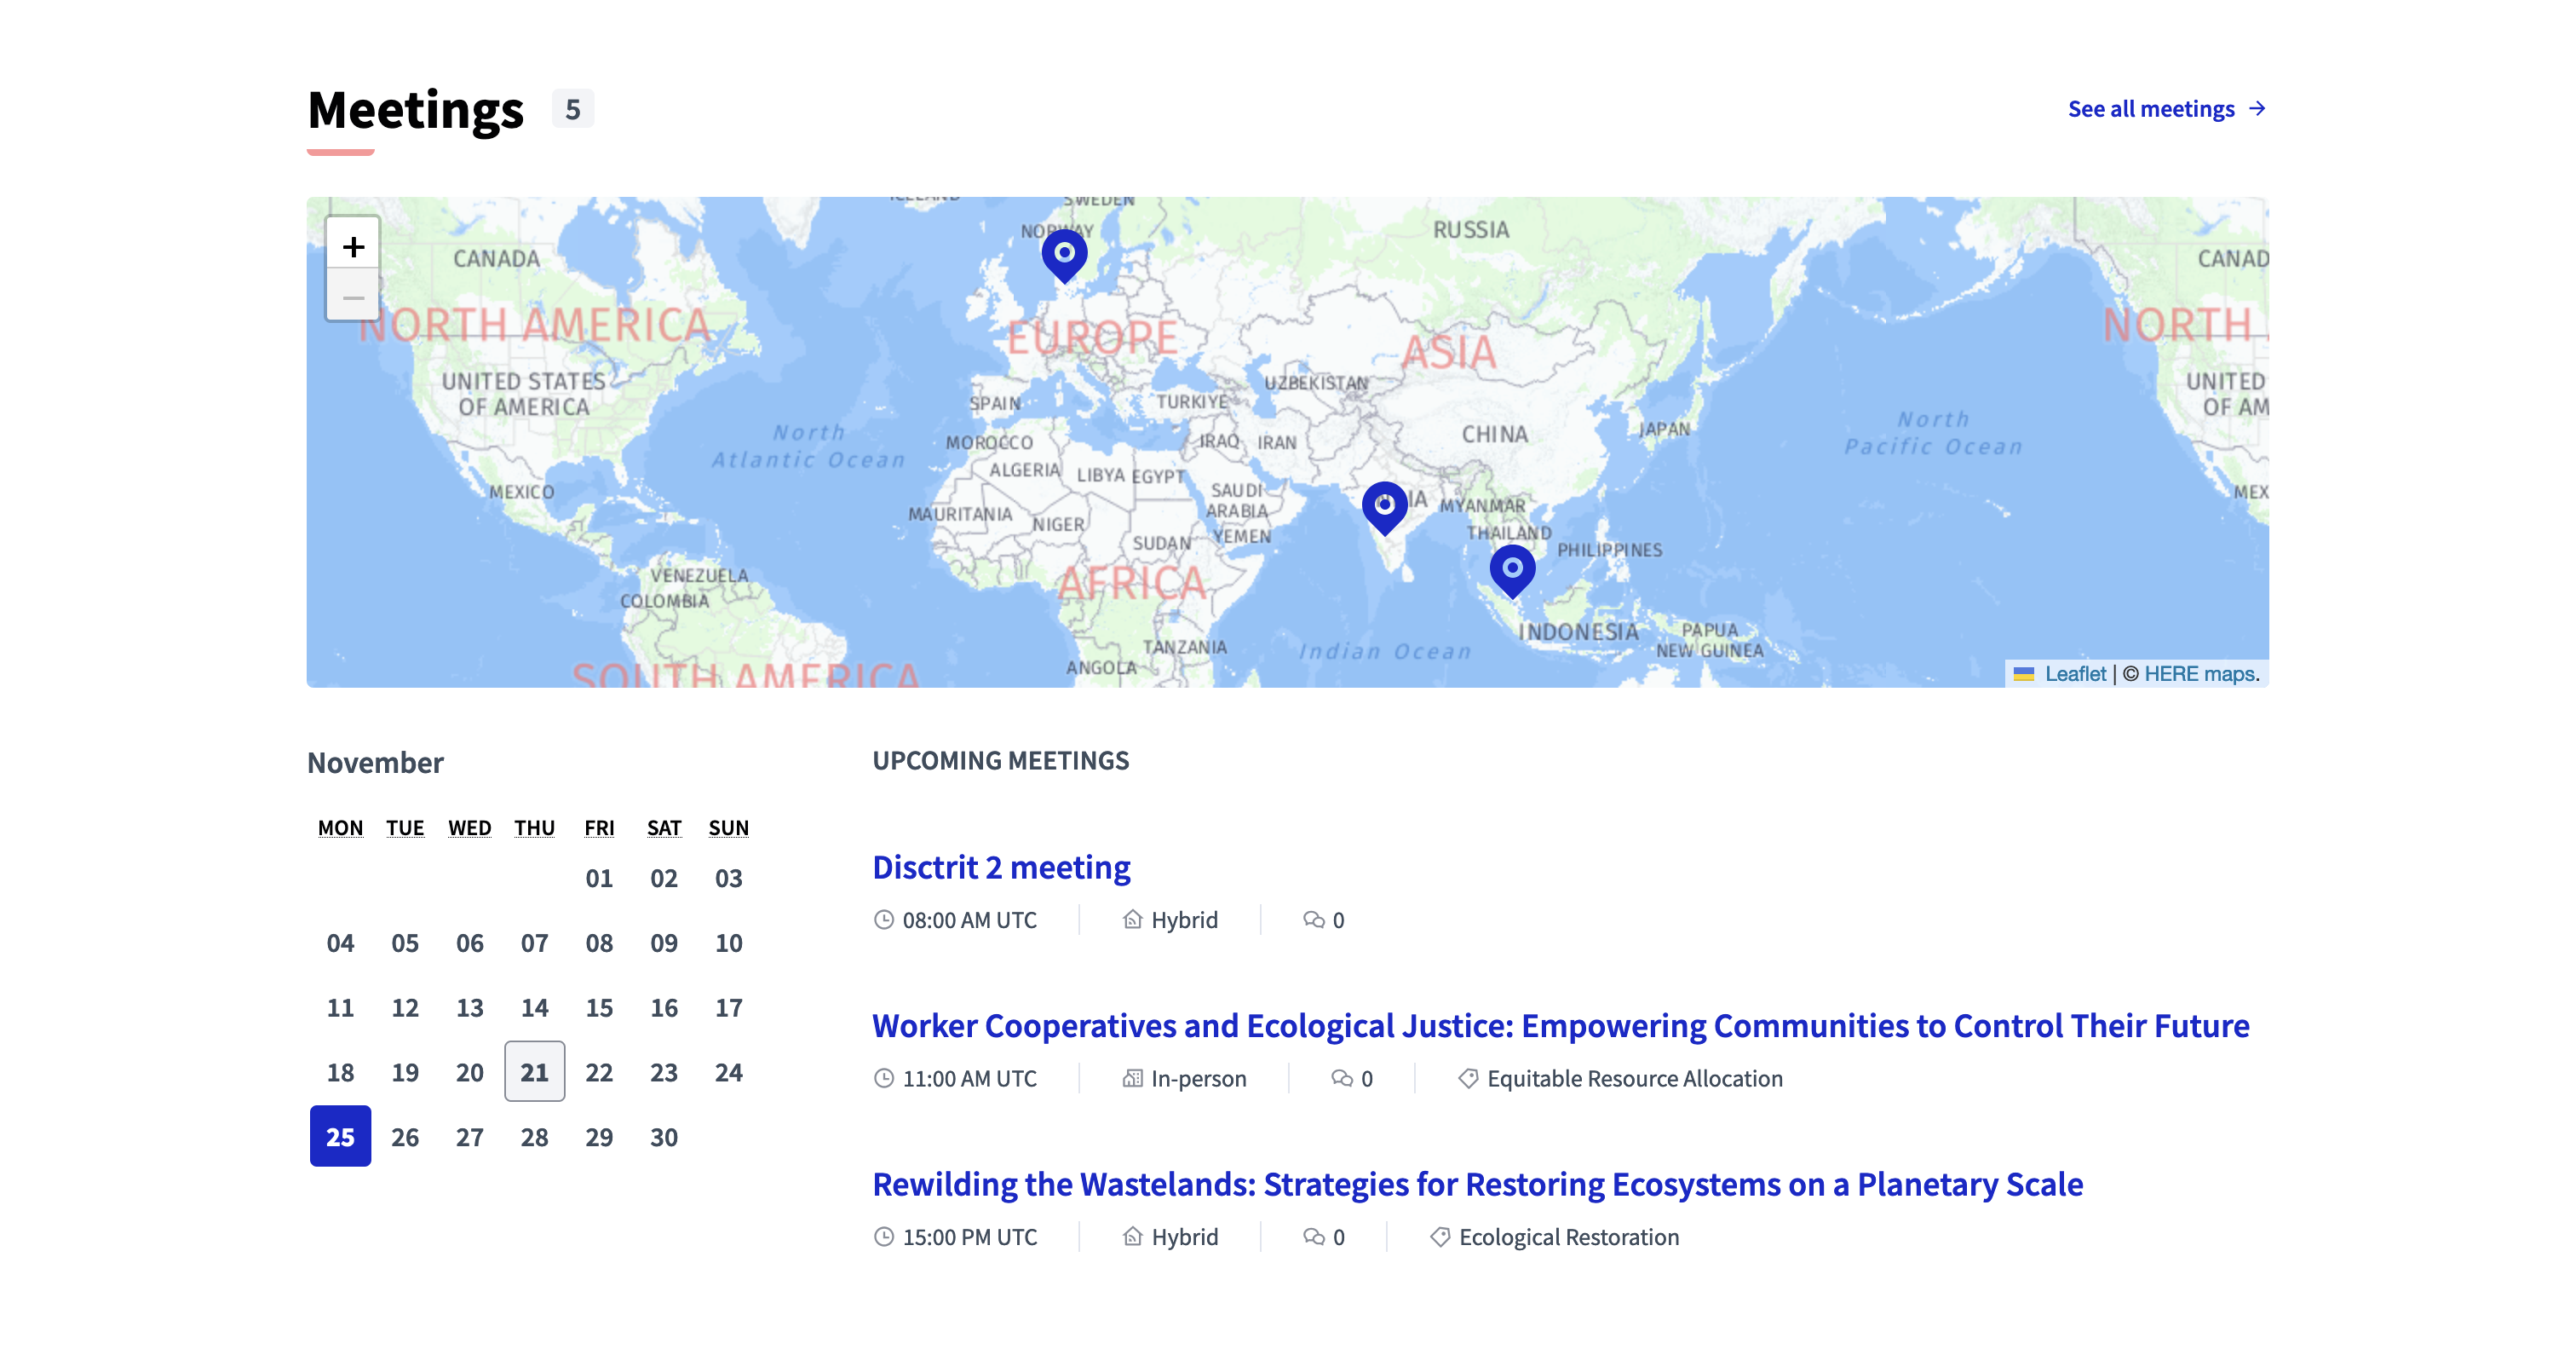Click the map marker over Scandinavia
The image size is (2576, 1355).
pos(1064,255)
